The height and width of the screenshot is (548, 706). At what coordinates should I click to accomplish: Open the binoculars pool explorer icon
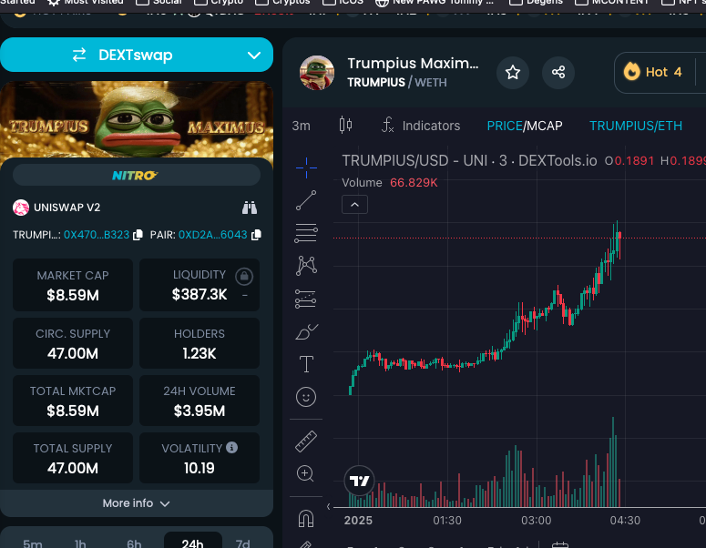(250, 208)
